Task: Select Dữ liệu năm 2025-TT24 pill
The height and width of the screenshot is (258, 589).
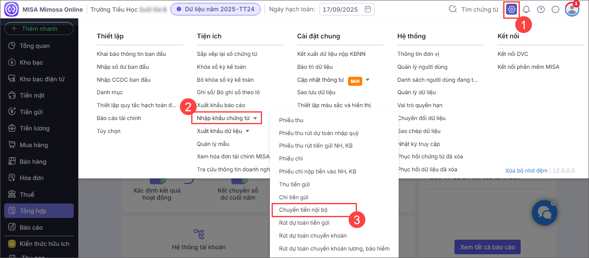Action: pyautogui.click(x=215, y=9)
